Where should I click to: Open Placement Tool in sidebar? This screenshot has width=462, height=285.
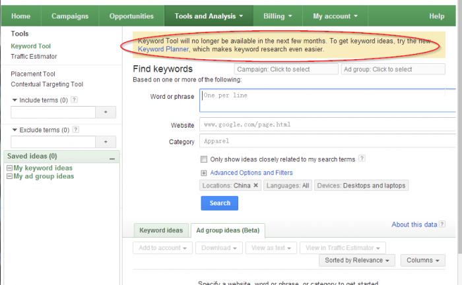click(33, 74)
